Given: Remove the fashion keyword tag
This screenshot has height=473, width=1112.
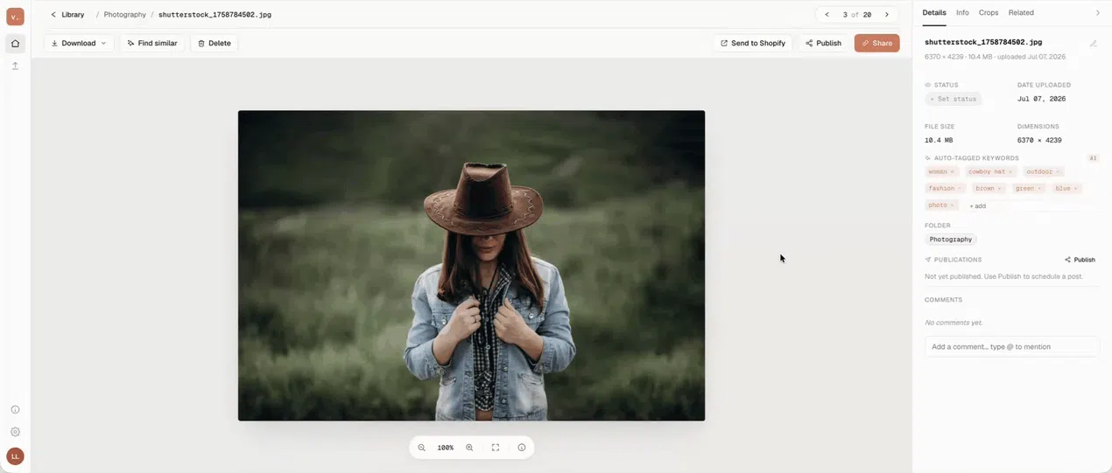Looking at the screenshot, I should click(960, 189).
